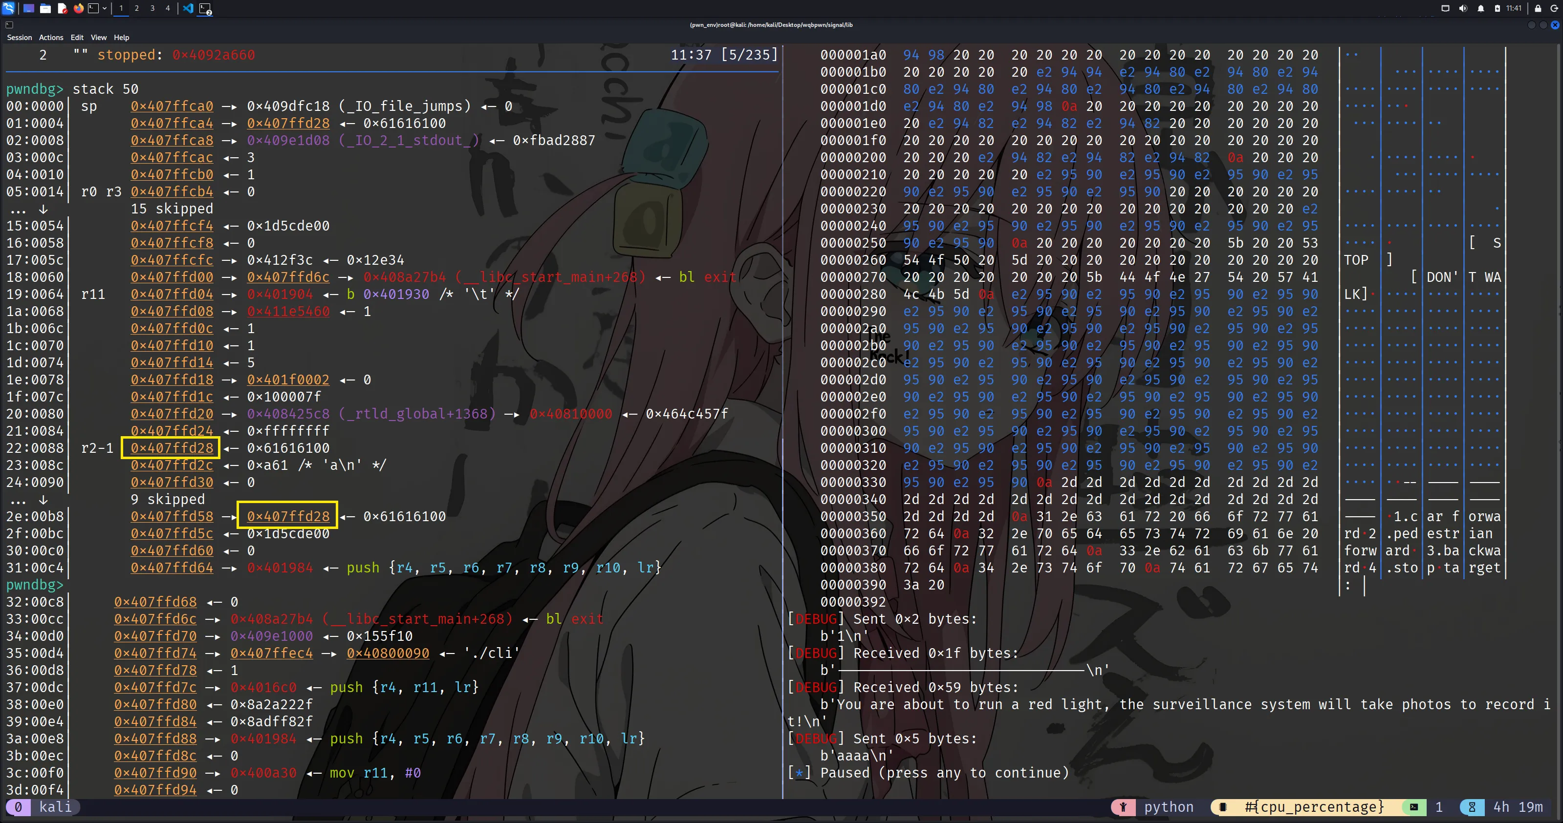
Task: Click address 0x407ffd28 in the r2-1 row
Action: [172, 448]
